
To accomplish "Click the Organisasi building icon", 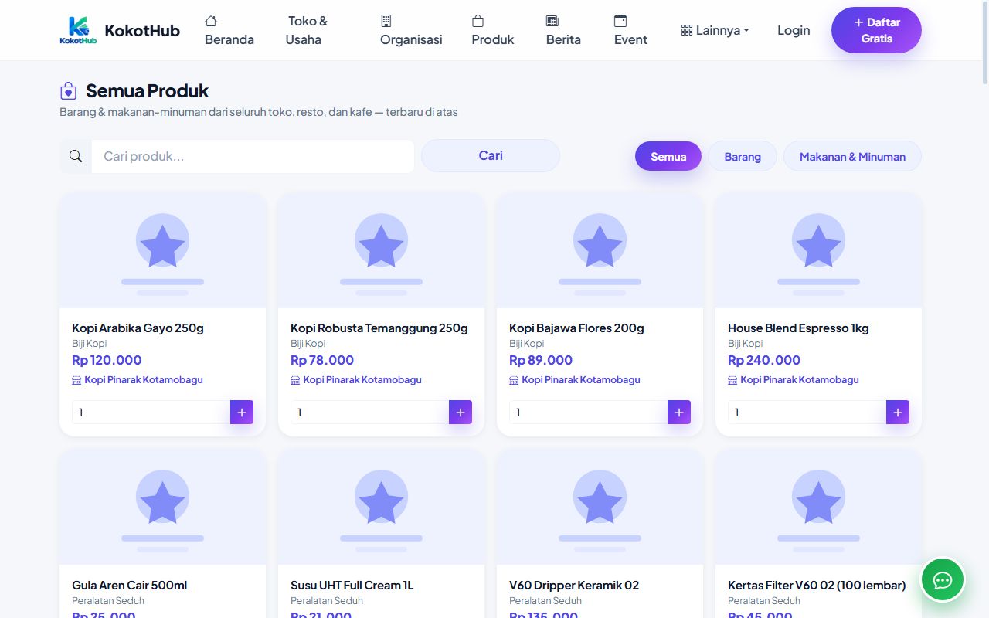I will (x=386, y=21).
